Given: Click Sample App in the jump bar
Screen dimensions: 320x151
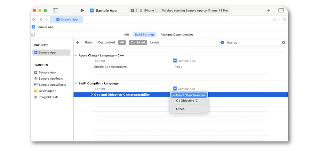Looking at the screenshot, I should tap(45, 27).
